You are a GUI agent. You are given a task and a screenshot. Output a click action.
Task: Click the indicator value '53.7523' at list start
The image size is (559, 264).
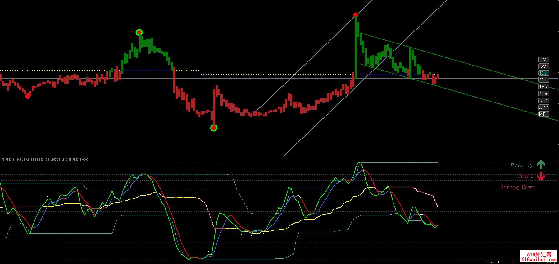click(x=7, y=160)
